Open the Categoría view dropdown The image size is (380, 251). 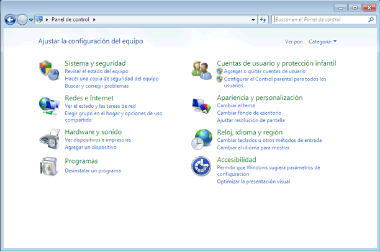click(322, 42)
